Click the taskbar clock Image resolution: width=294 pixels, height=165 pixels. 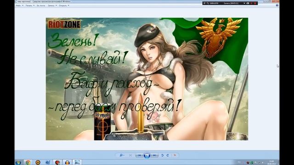pyautogui.click(x=271, y=162)
